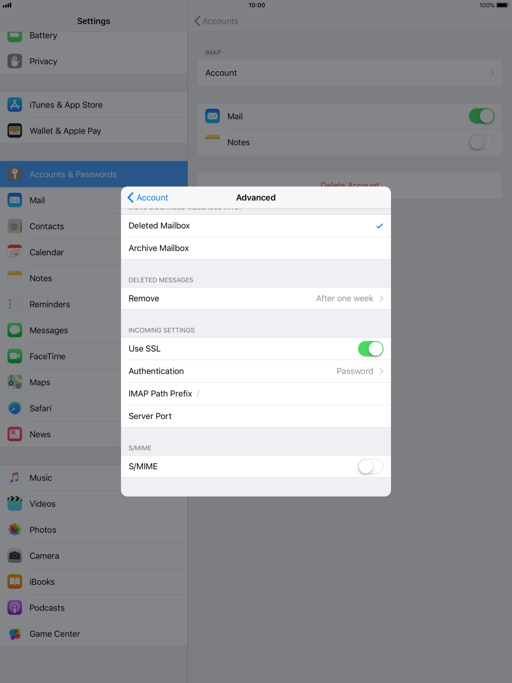Tap the Server Port field
512x683 pixels.
277,416
